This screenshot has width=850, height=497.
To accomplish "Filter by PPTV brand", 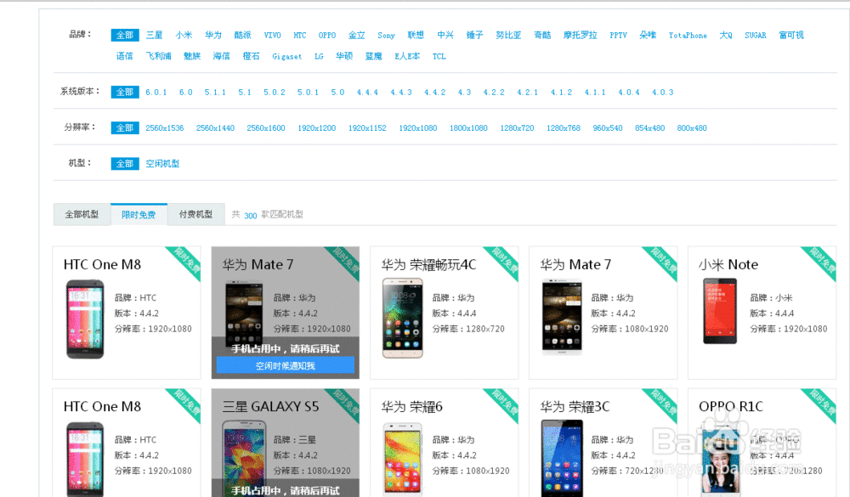I will [618, 35].
